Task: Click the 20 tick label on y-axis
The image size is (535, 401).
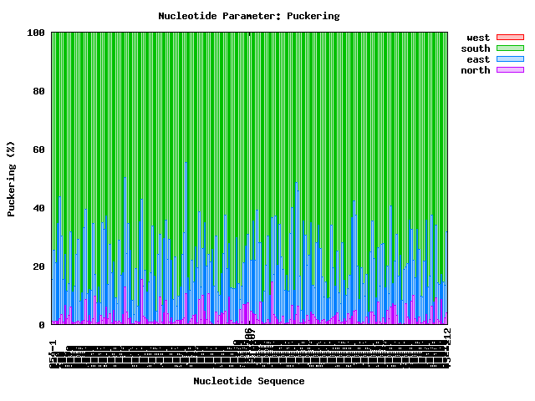Action: point(39,266)
